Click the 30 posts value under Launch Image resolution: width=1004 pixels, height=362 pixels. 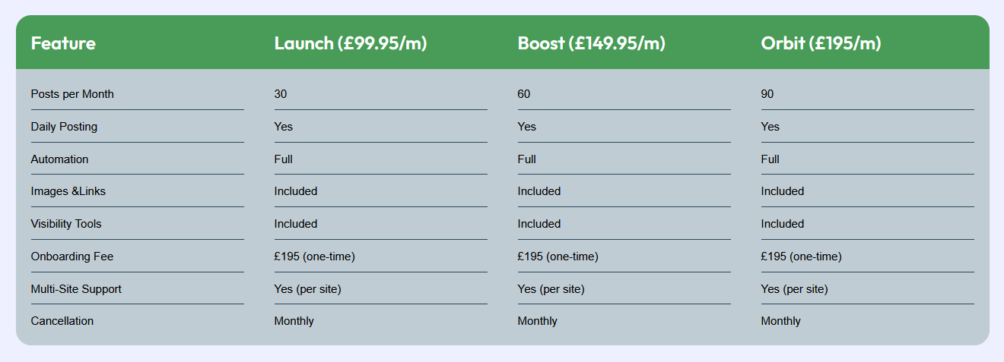281,94
